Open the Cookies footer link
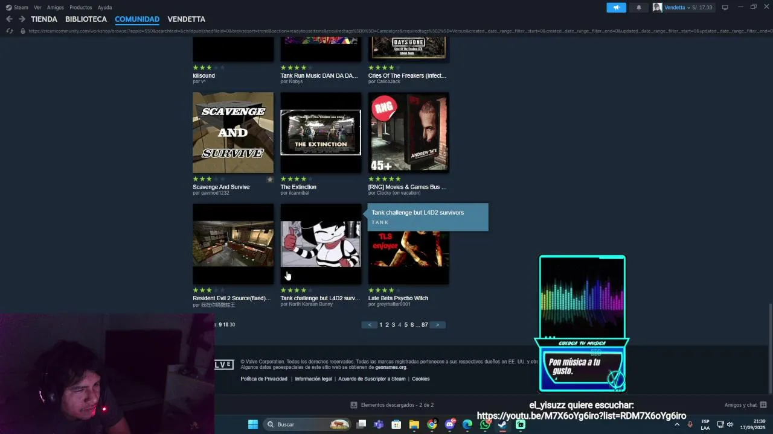This screenshot has height=434, width=773. click(421, 379)
